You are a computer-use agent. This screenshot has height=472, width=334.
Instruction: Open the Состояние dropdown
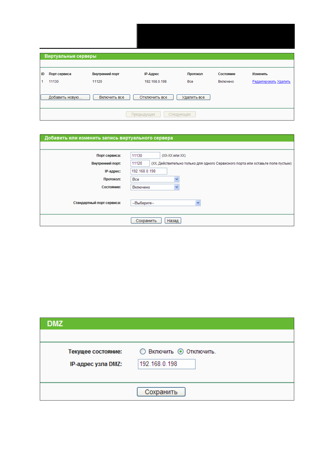[155, 187]
